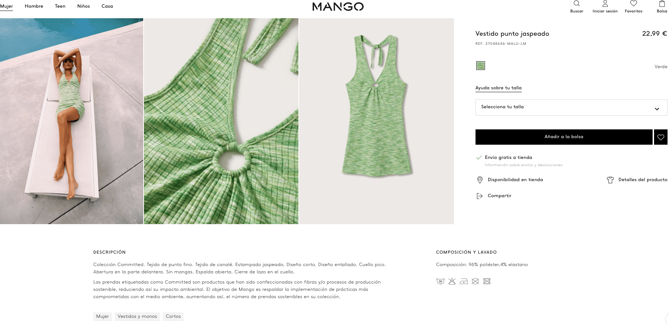Expand the Selecciona tu talla dropdown
This screenshot has height=324, width=669.
tap(571, 108)
